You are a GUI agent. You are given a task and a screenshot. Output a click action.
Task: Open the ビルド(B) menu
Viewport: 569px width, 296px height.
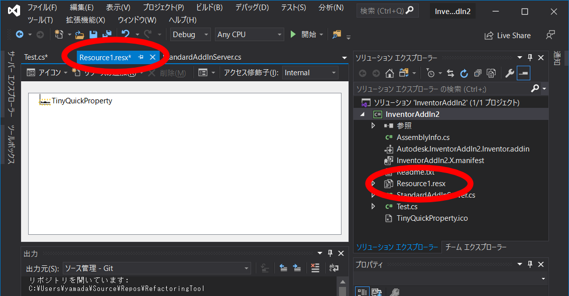point(209,7)
